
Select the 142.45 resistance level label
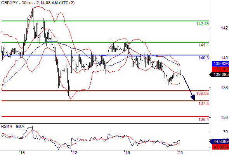pyautogui.click(x=203, y=24)
